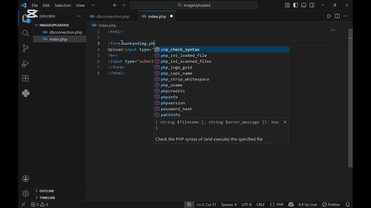Close the suggestion details popup

285,122
